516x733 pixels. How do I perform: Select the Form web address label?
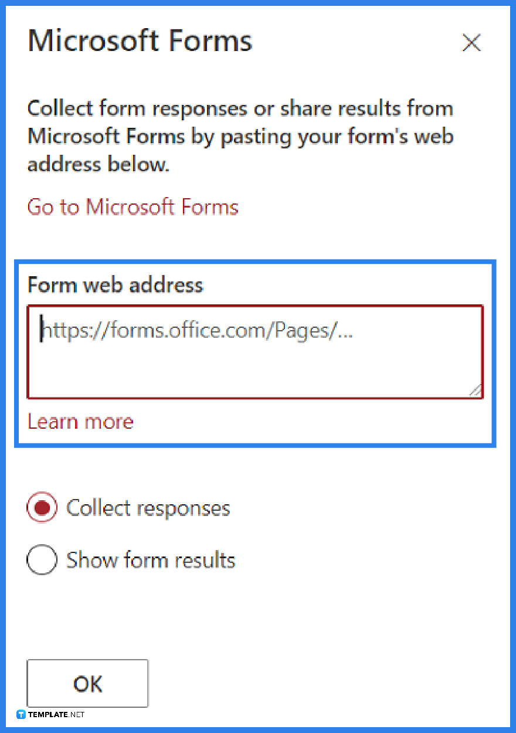(115, 284)
